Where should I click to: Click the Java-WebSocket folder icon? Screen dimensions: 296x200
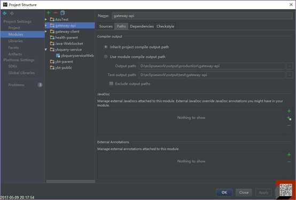tap(52, 44)
